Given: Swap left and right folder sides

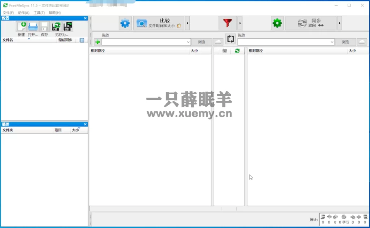Looking at the screenshot, I should point(230,39).
